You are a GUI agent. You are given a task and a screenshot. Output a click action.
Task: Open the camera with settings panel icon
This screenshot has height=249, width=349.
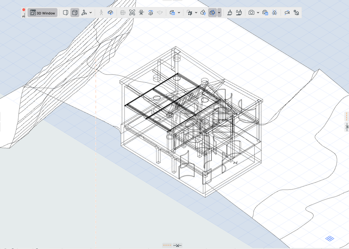click(x=265, y=13)
